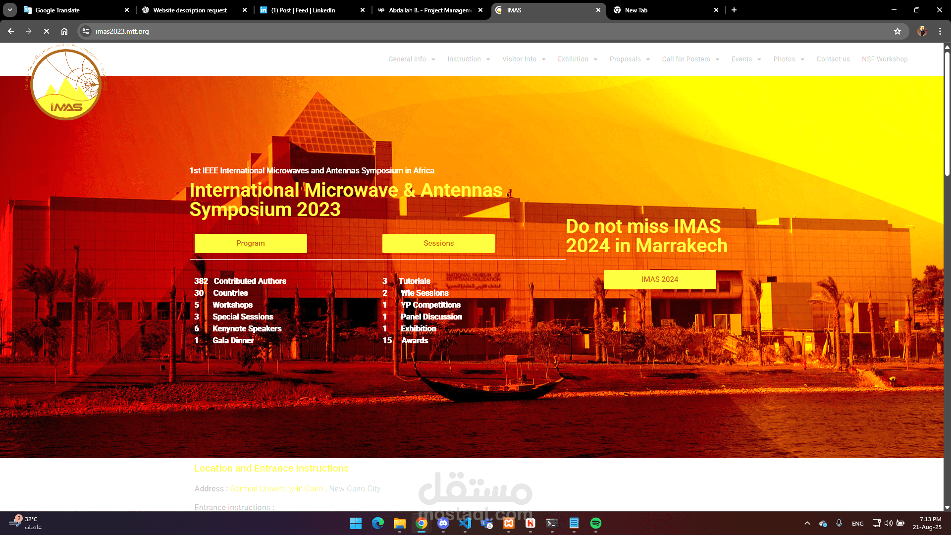Open XAMPP from the taskbar
This screenshot has width=951, height=535.
tap(509, 523)
